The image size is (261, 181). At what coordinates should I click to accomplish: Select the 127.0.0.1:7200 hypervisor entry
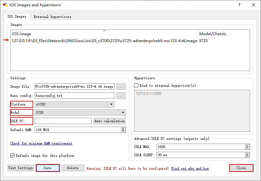click(149, 94)
